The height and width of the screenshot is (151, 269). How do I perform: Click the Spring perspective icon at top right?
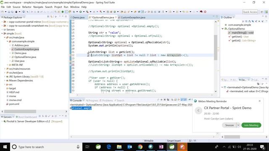pyautogui.click(x=266, y=12)
